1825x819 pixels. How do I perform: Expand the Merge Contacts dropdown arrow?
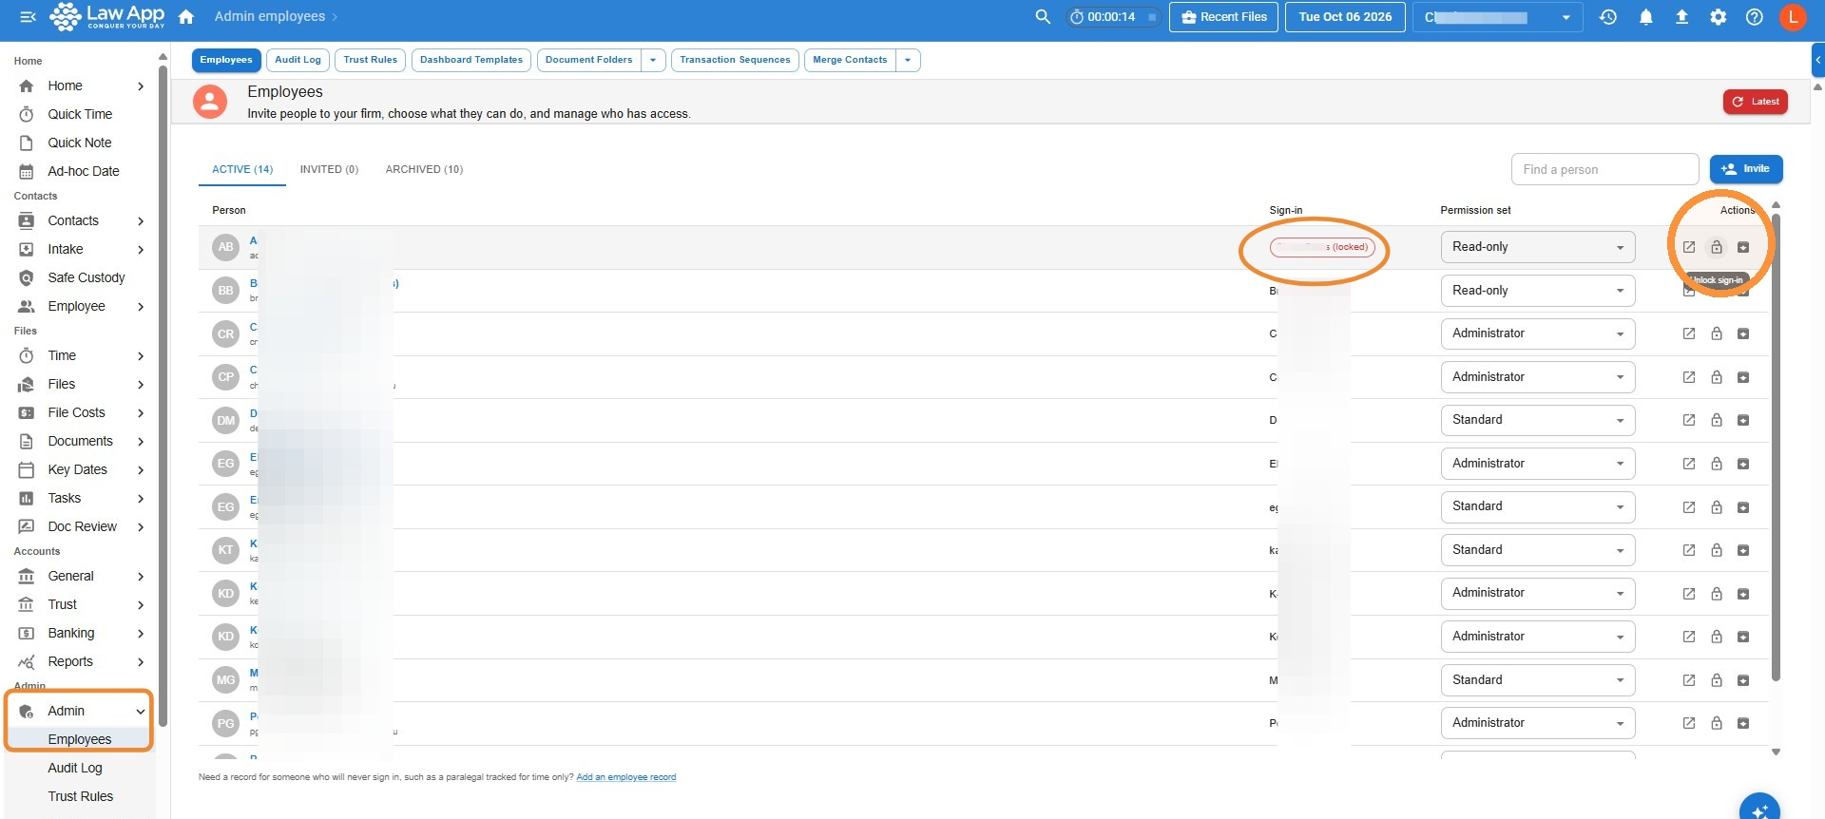pos(908,60)
